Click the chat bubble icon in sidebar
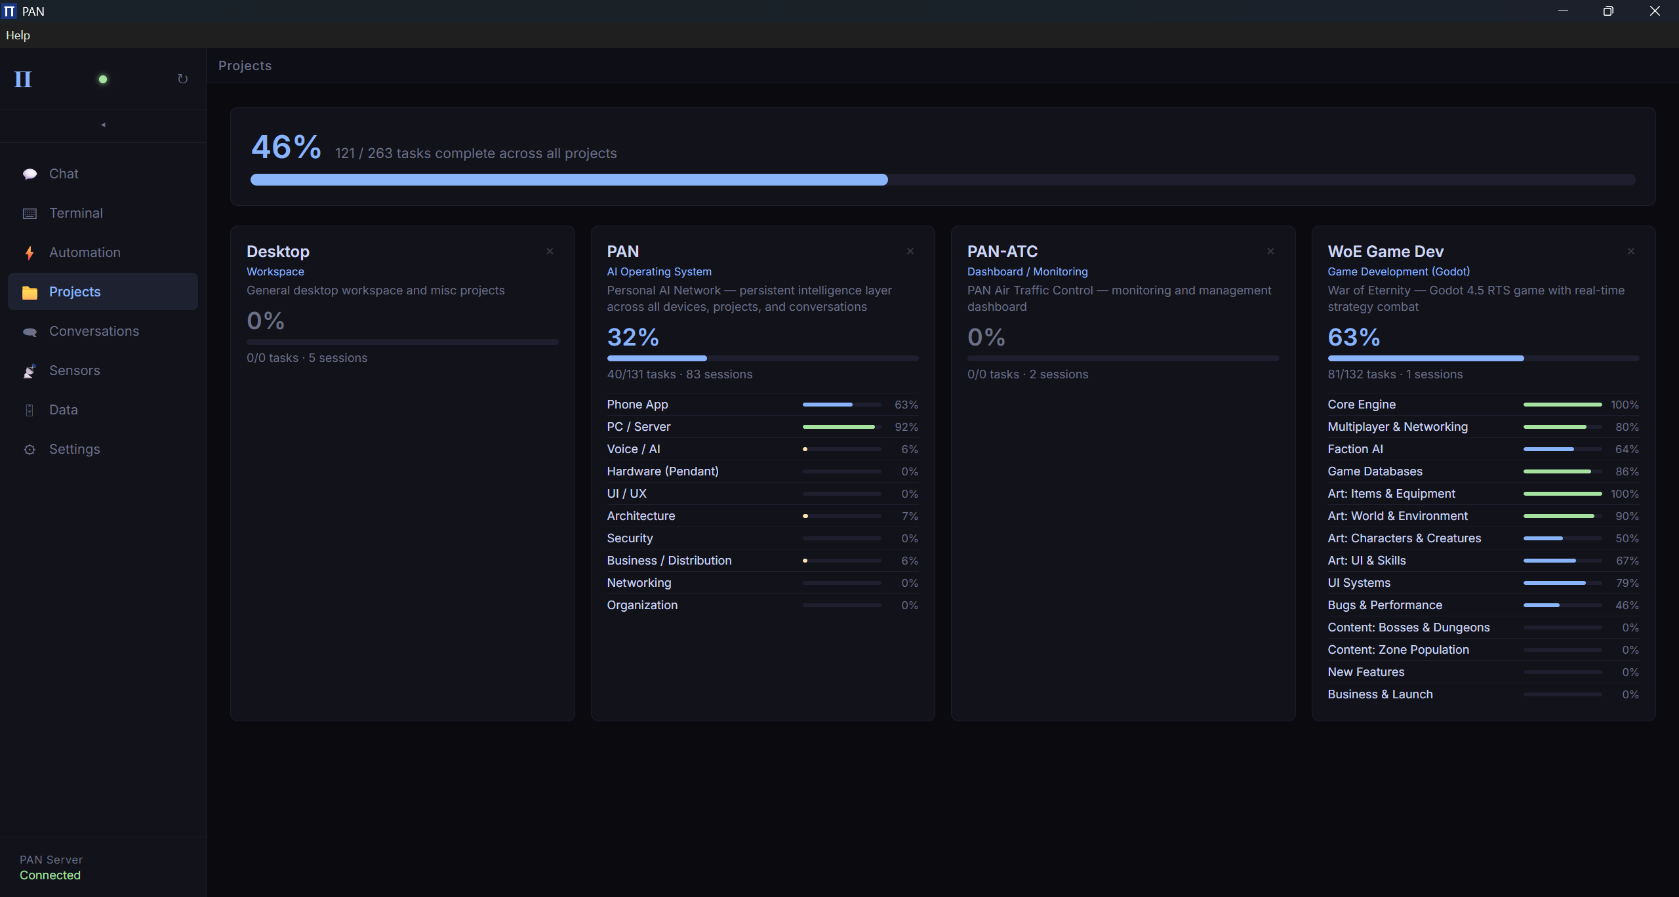 click(30, 174)
